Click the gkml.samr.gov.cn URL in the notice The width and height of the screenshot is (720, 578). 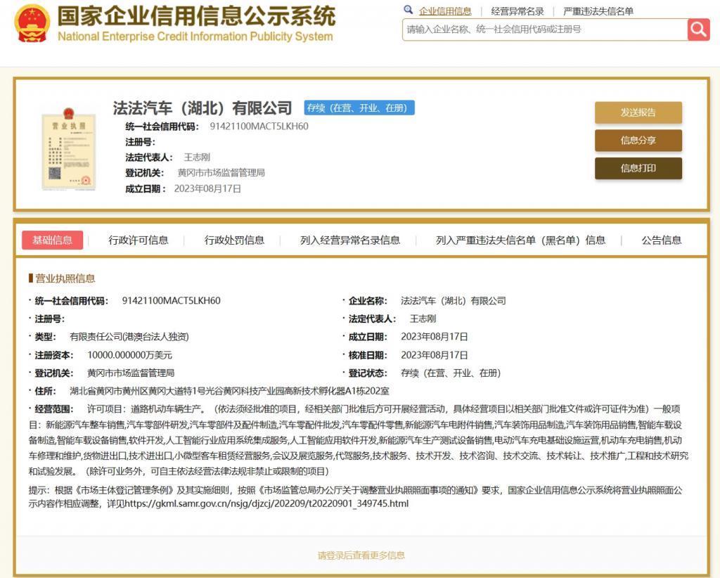(x=266, y=503)
